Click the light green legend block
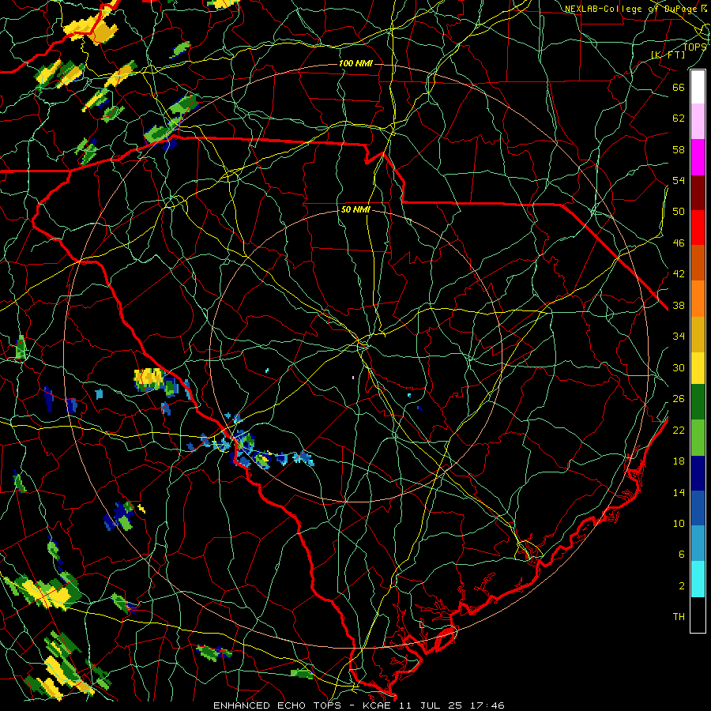Screen dimensions: 711x711 (698, 438)
